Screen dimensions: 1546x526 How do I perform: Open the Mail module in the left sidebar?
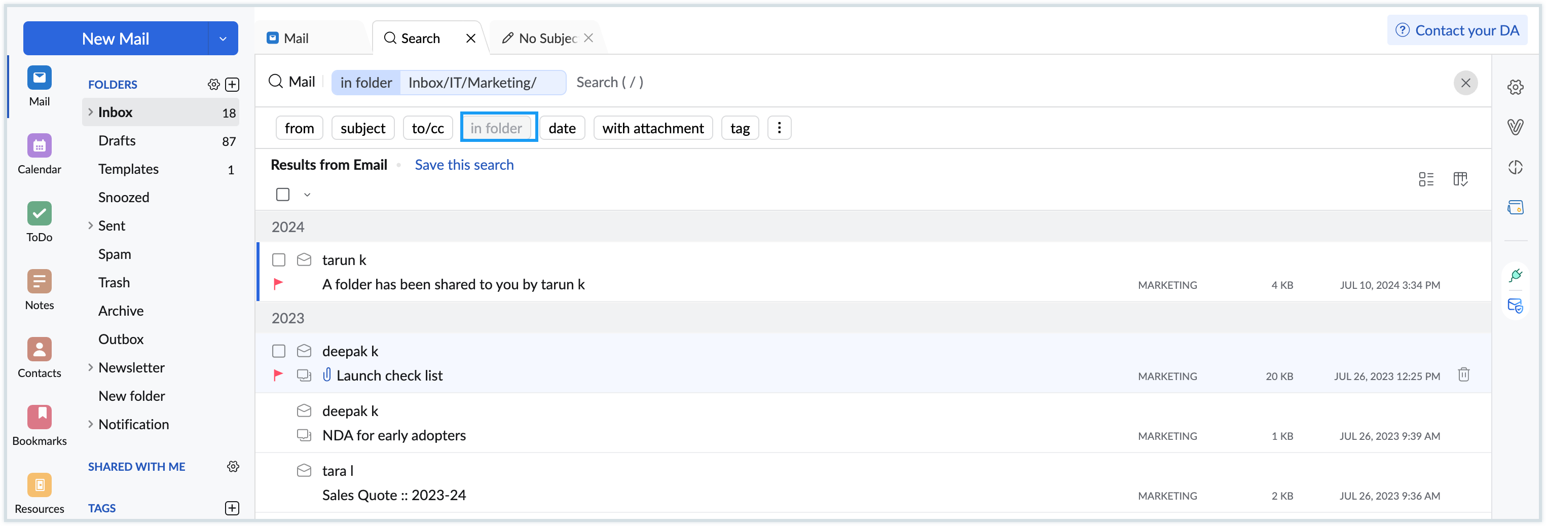[x=39, y=86]
